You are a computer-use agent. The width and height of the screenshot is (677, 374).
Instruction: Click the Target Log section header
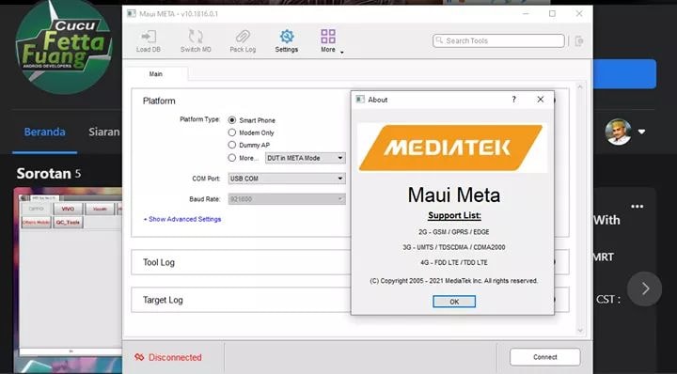[x=163, y=300]
